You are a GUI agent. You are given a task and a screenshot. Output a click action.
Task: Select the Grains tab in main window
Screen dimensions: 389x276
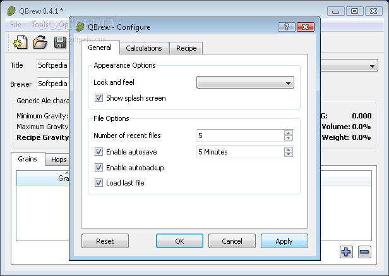(28, 159)
